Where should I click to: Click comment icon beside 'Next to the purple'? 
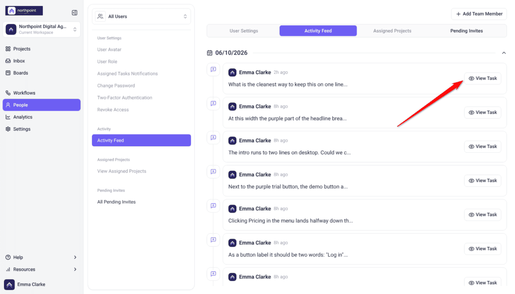[x=213, y=172]
